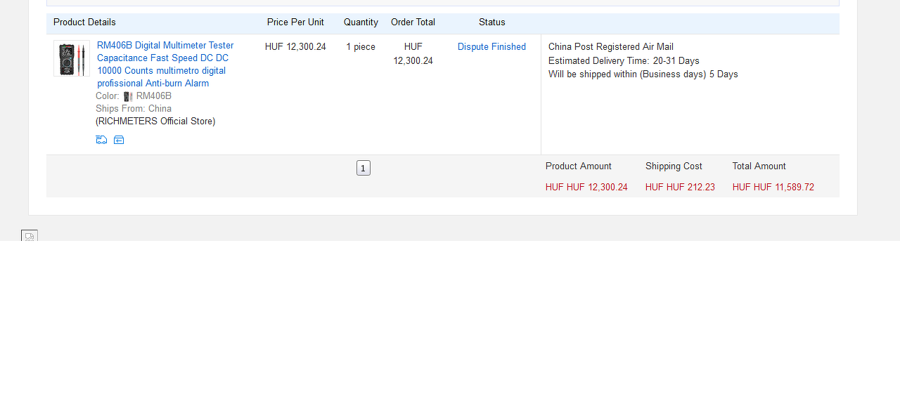Click the Status column header
The height and width of the screenshot is (420, 900).
492,22
